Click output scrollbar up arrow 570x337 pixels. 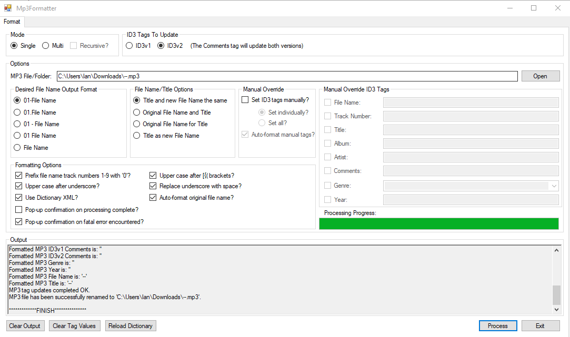tap(556, 250)
